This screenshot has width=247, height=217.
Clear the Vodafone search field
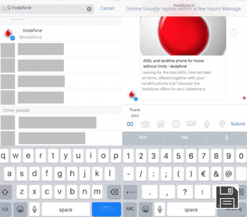pyautogui.click(x=89, y=9)
